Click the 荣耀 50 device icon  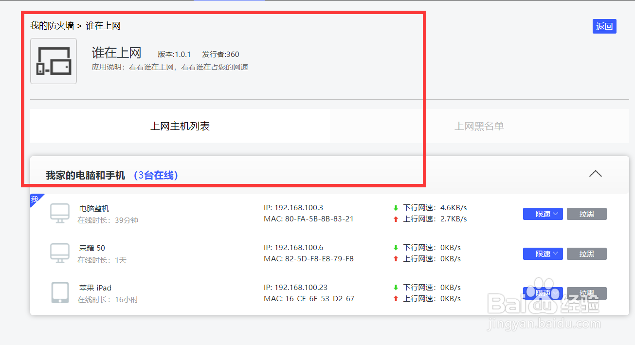60,254
